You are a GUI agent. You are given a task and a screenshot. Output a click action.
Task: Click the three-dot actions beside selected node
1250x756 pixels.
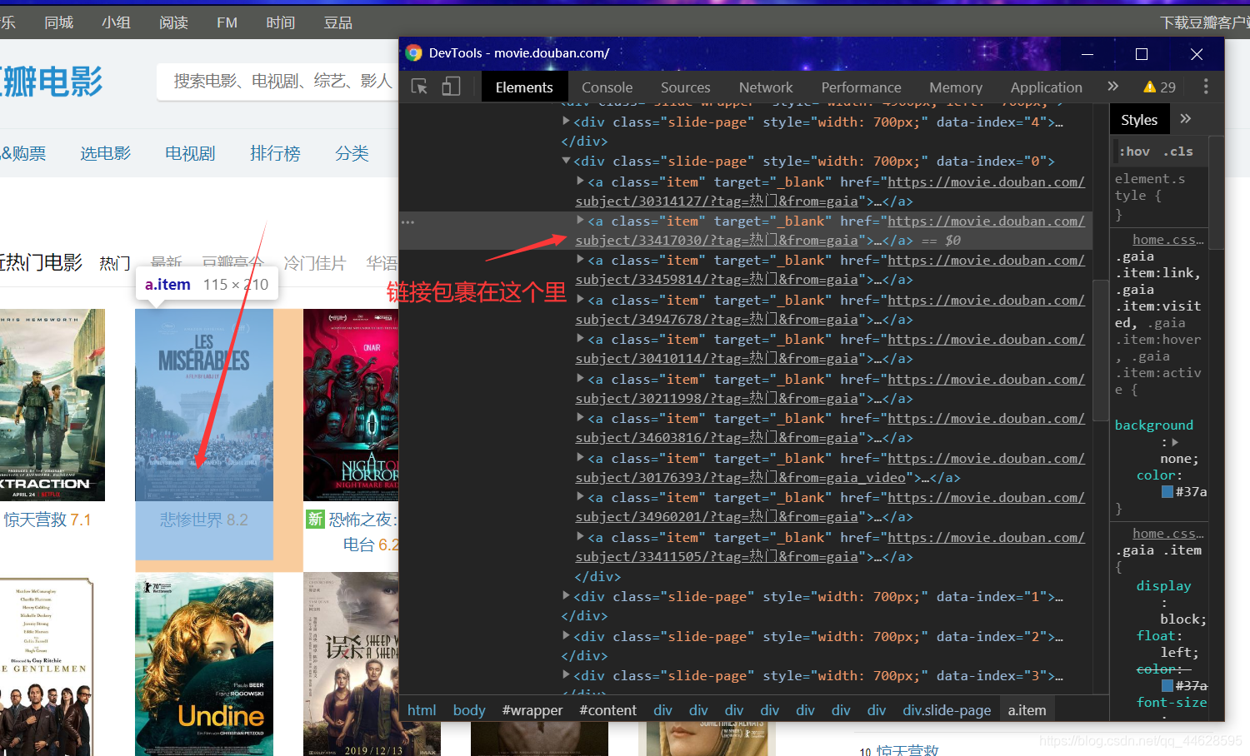coord(407,222)
